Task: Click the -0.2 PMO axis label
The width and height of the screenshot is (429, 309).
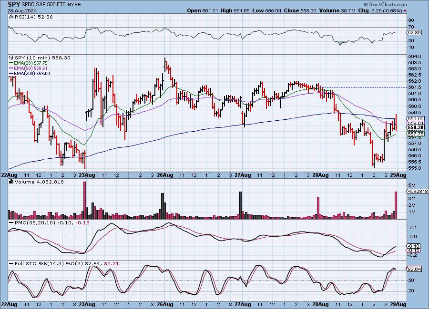Action: (x=413, y=255)
